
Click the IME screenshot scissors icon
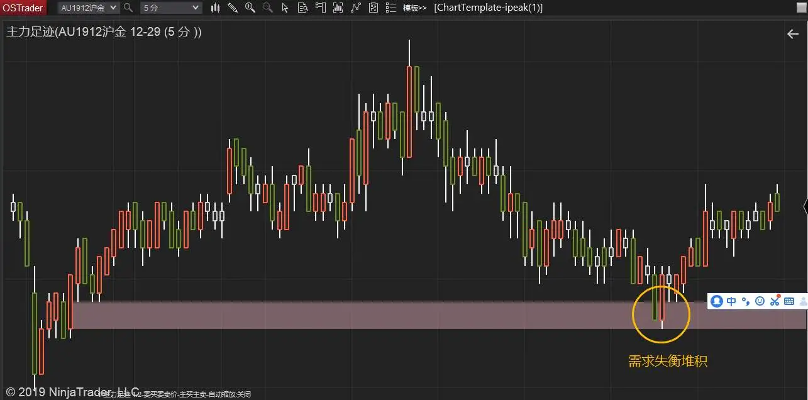[x=775, y=301]
